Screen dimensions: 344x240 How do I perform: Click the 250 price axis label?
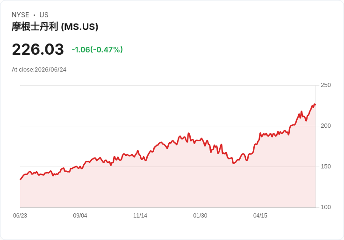pos(326,85)
